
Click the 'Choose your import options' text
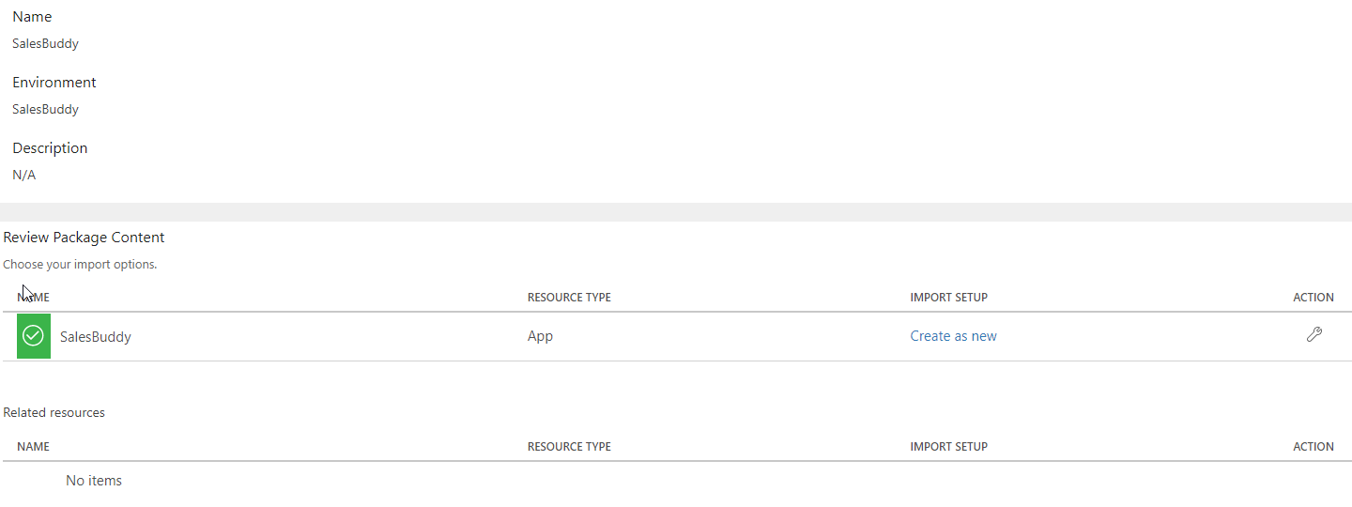pyautogui.click(x=80, y=265)
